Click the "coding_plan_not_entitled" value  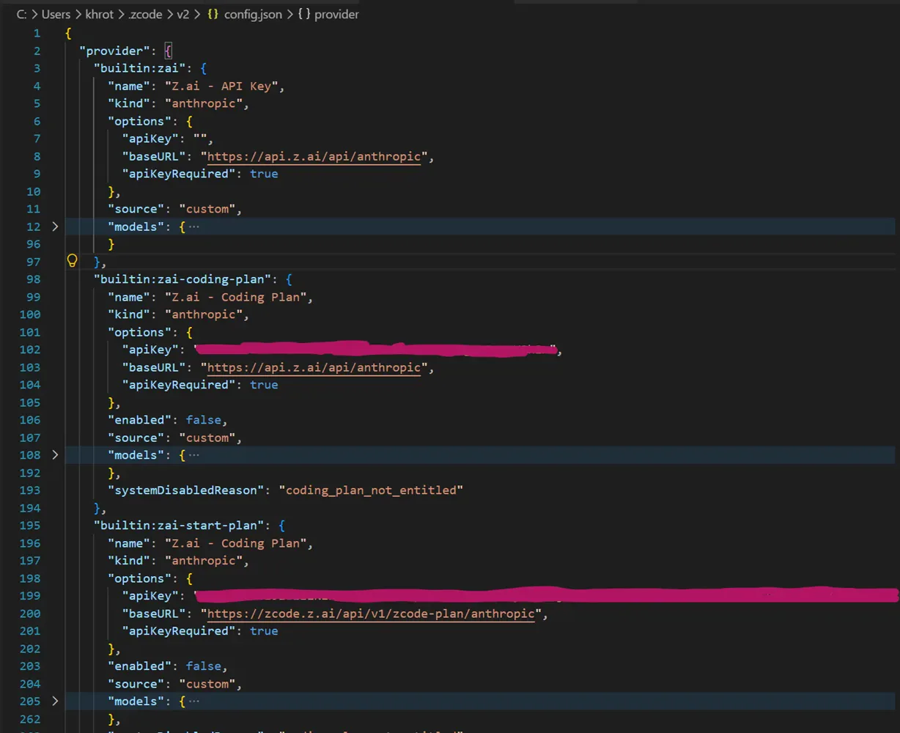tap(371, 490)
